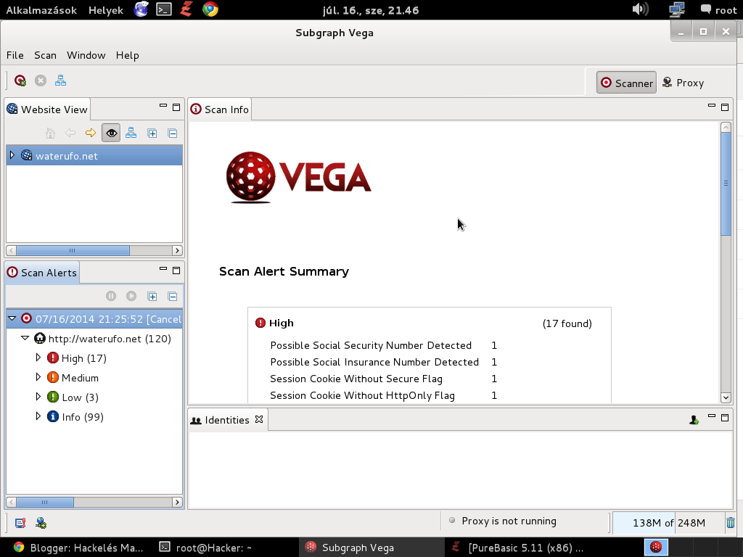743x557 pixels.
Task: Click the memory usage 138M of 248M bar
Action: (x=668, y=523)
